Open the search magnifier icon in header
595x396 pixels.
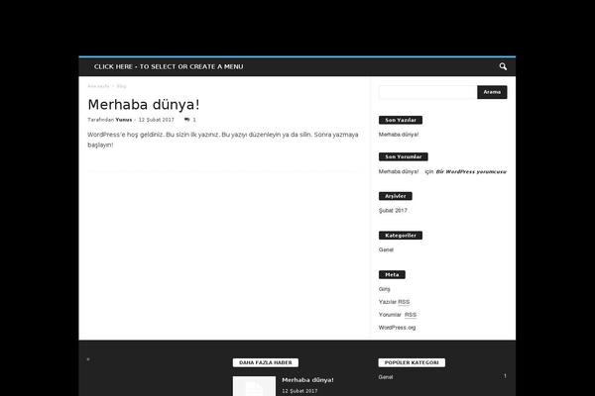tap(503, 66)
